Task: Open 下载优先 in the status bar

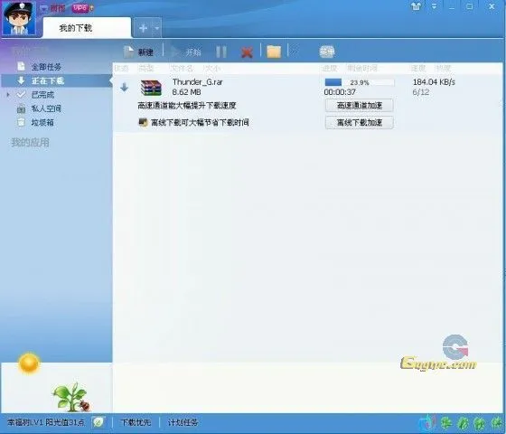Action: point(136,422)
